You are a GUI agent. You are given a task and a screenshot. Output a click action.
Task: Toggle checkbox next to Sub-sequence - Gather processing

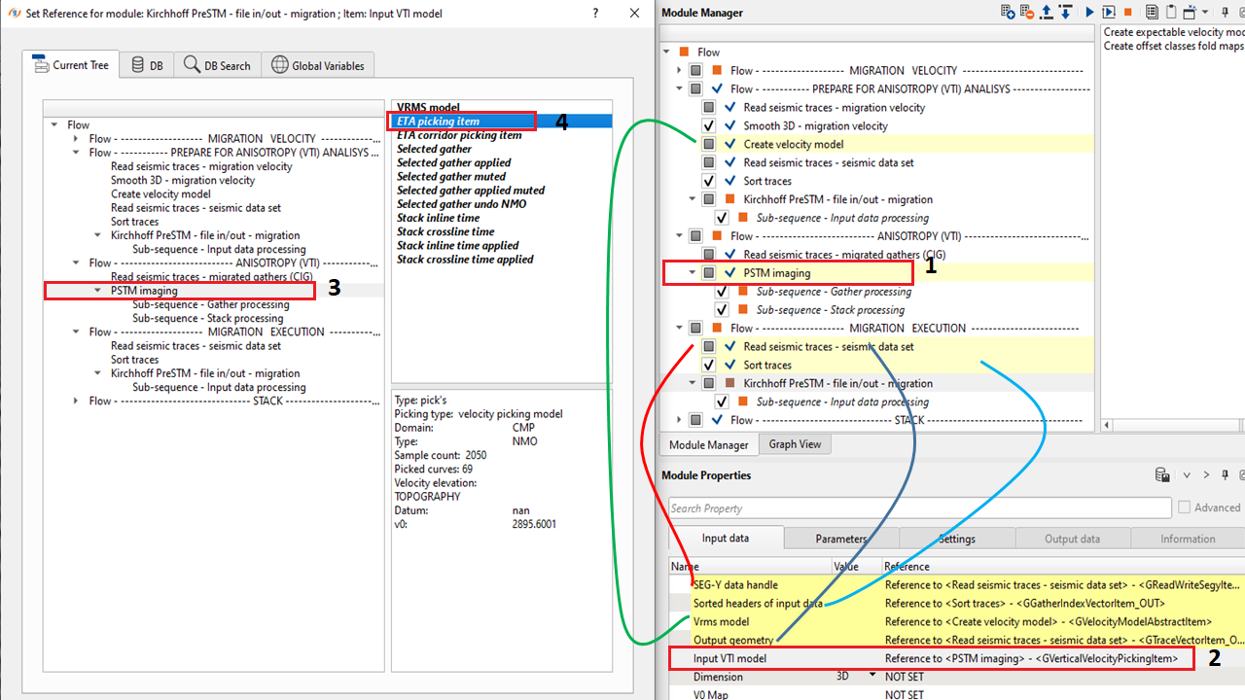pyautogui.click(x=722, y=292)
